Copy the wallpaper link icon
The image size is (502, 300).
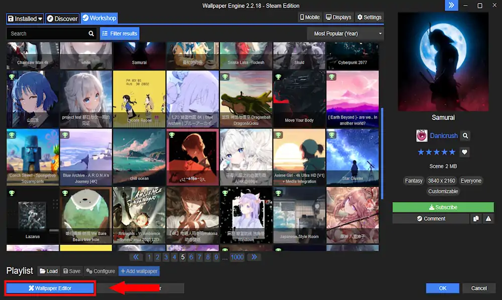[x=476, y=219]
